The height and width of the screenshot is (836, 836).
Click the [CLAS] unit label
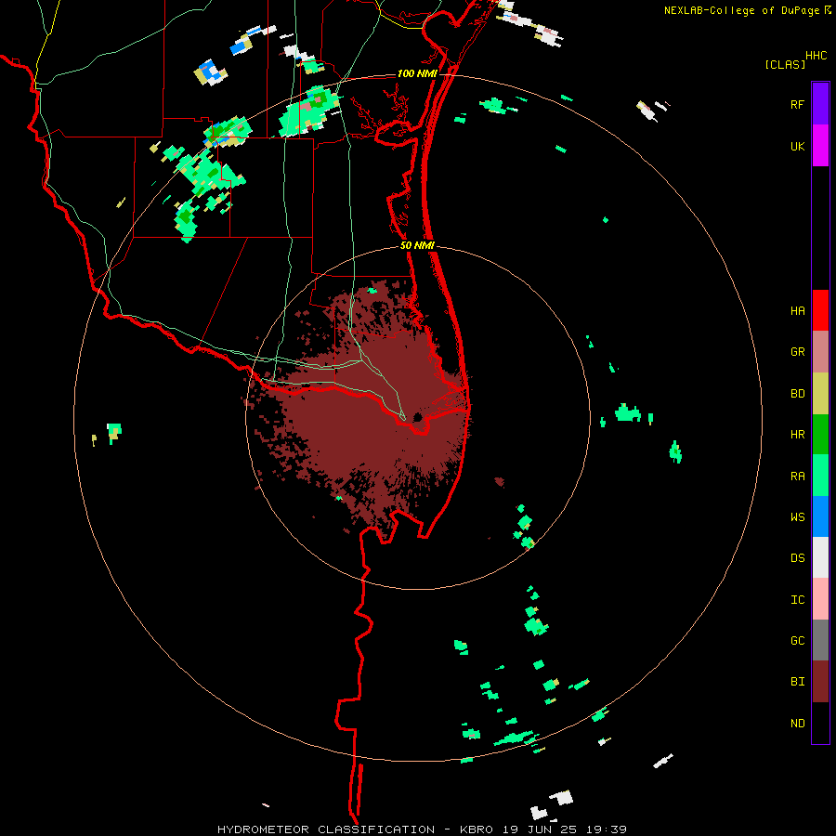[785, 65]
